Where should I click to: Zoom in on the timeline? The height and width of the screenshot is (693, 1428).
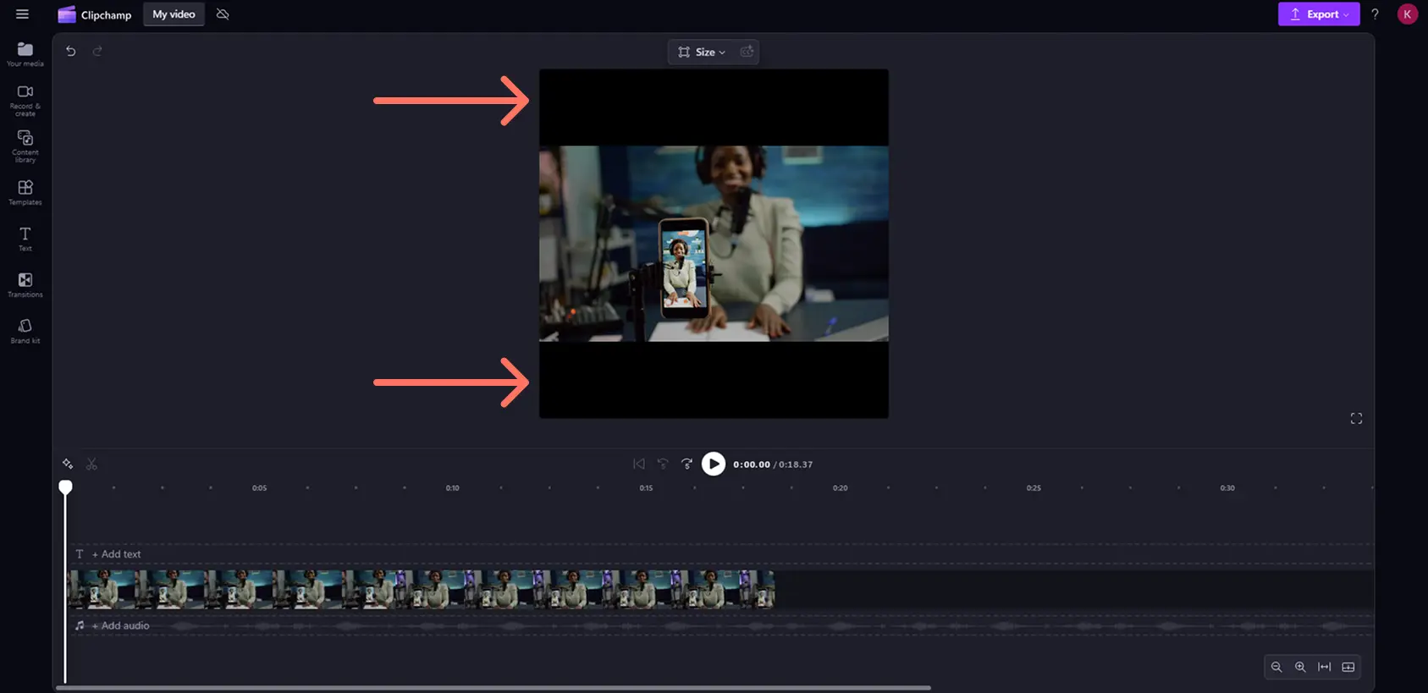(1300, 667)
